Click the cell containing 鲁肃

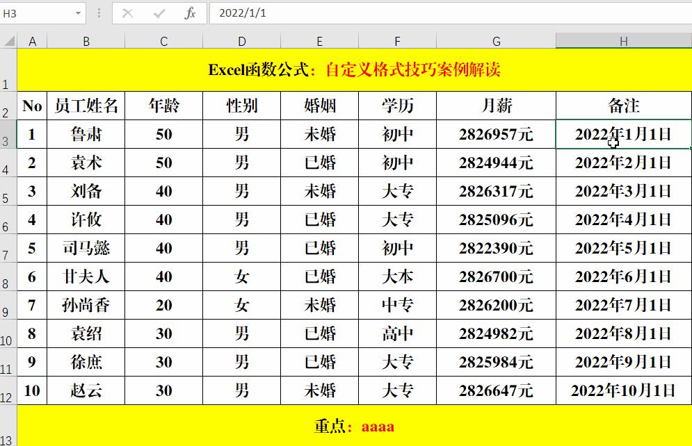(86, 134)
